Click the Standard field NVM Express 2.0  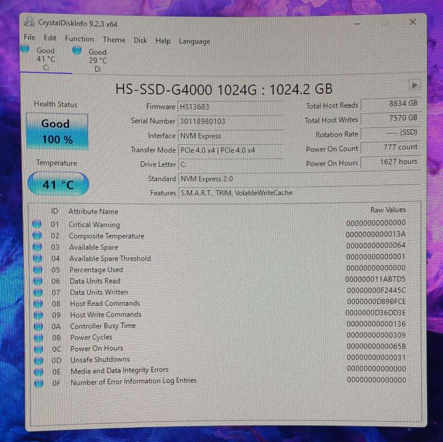click(300, 178)
